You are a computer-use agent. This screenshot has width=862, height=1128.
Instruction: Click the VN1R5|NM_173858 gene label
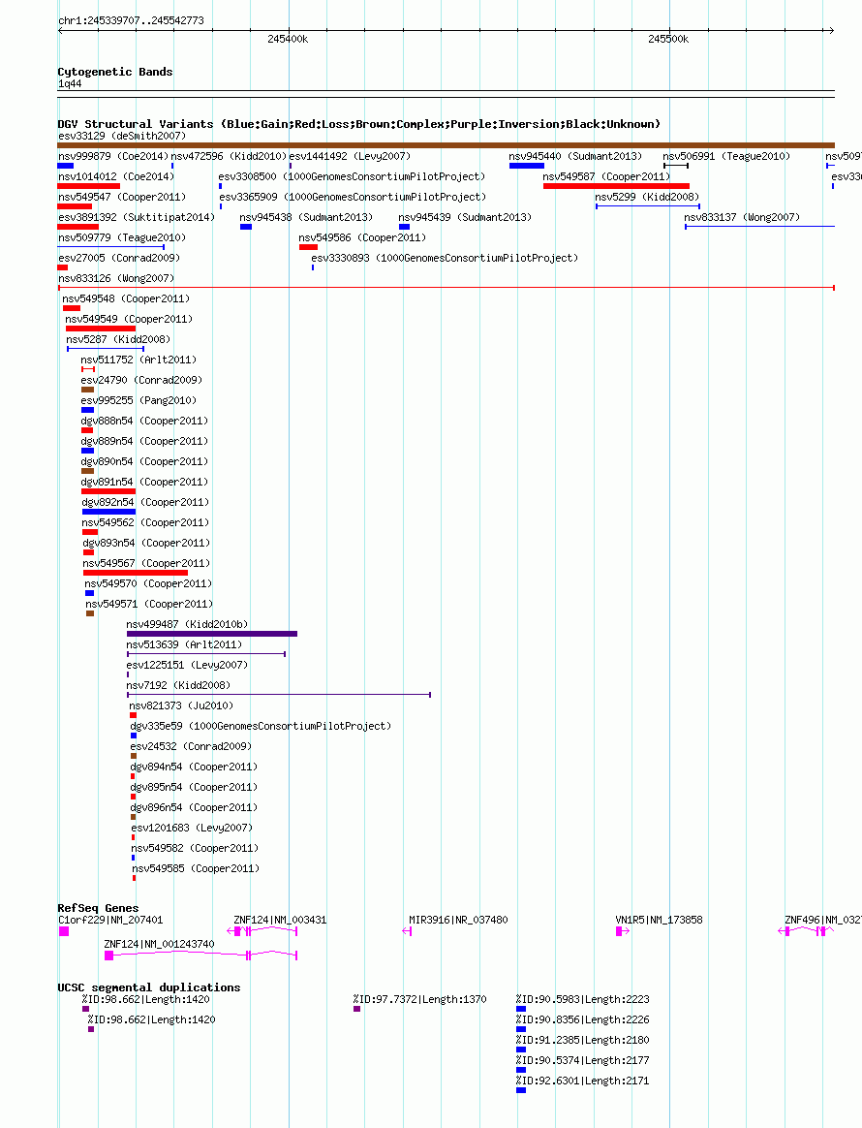(659, 920)
